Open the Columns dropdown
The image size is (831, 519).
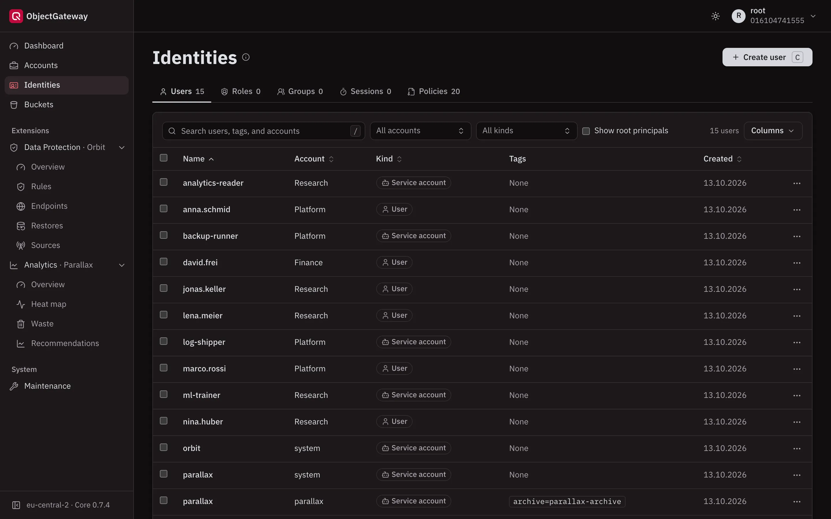pyautogui.click(x=773, y=131)
